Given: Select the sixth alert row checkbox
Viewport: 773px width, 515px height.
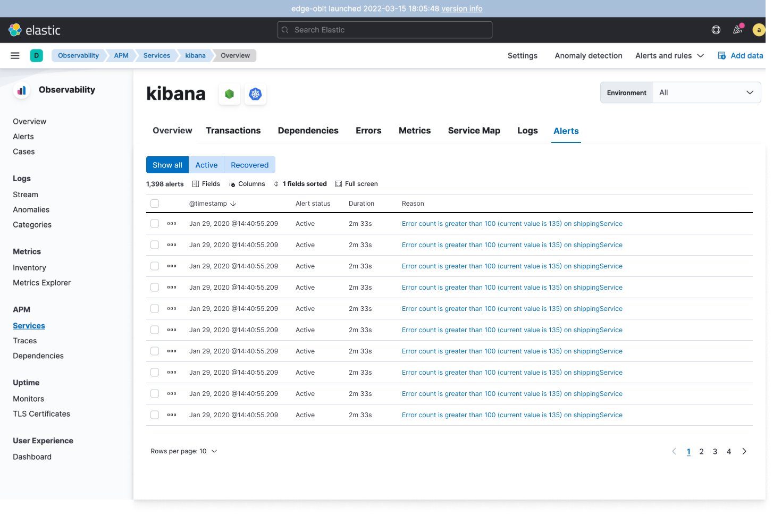Looking at the screenshot, I should (155, 330).
